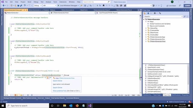This screenshot has width=193, height=108.
Task: Click the Class View diagram icon
Action: click(160, 13)
